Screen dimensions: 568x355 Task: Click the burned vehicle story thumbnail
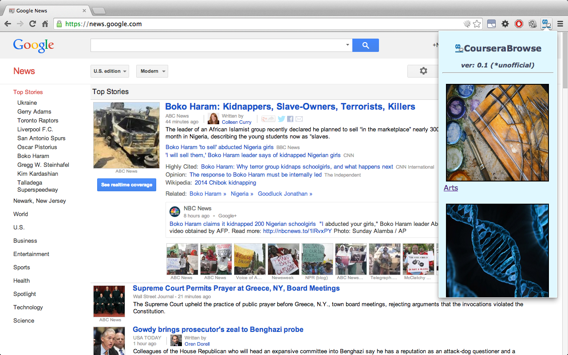pos(126,135)
